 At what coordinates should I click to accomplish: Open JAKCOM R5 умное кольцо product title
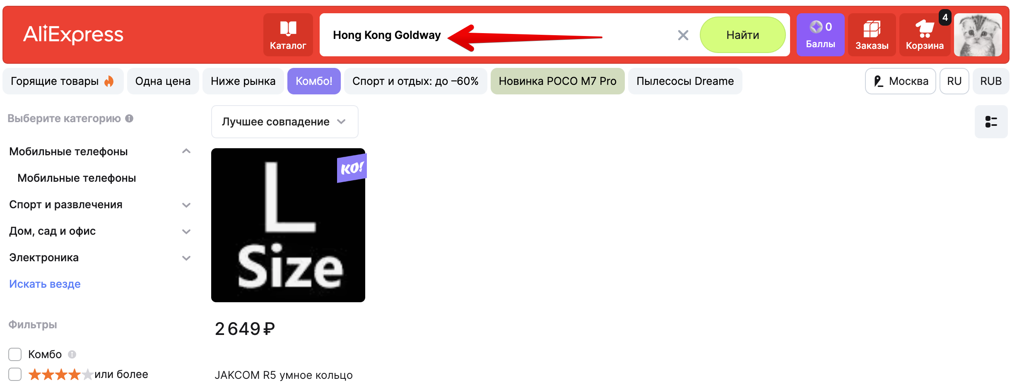click(x=284, y=375)
